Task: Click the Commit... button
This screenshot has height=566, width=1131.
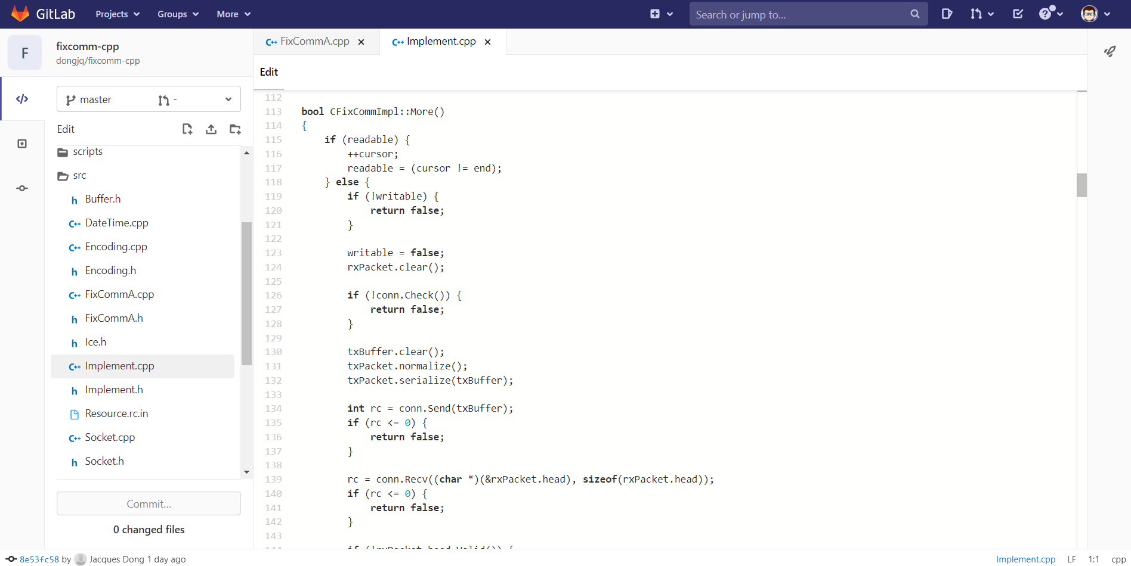Action: [149, 504]
